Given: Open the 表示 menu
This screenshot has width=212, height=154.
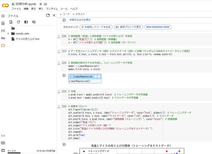Looking at the screenshot, I should tap(34, 9).
